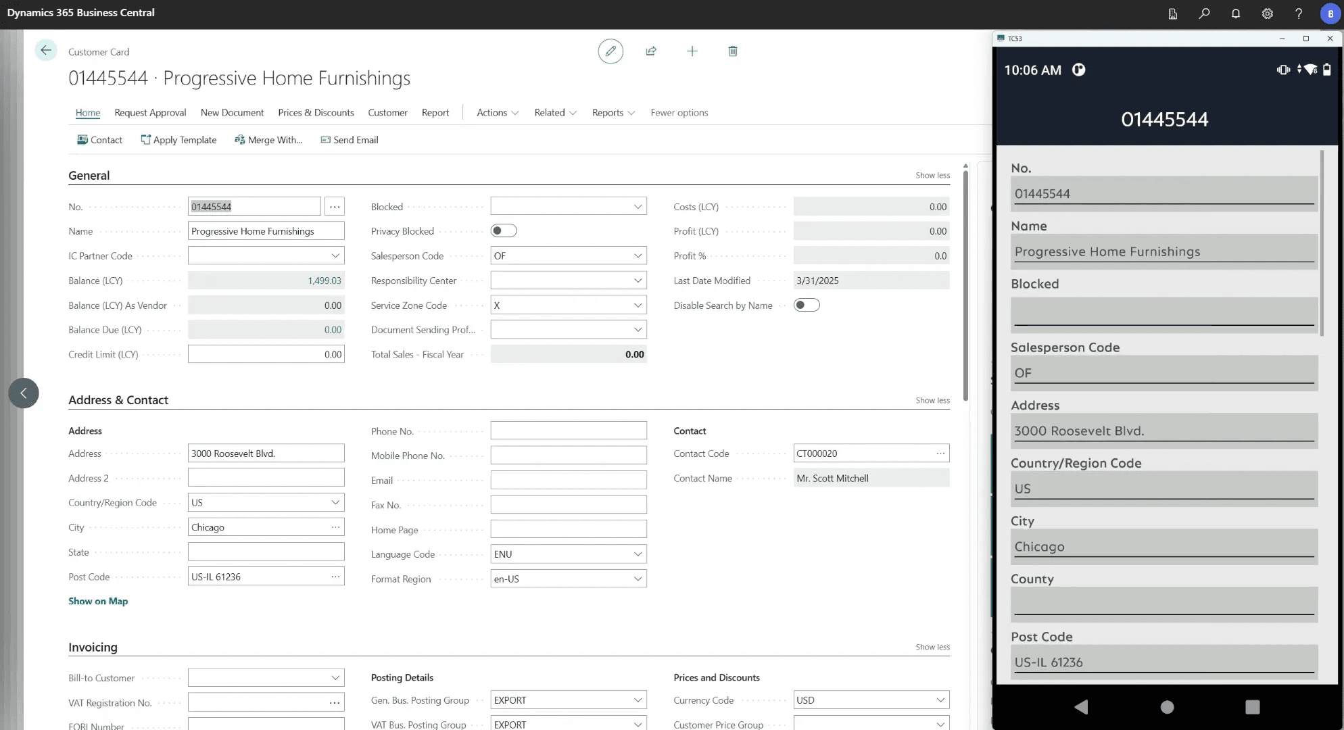
Task: Click Apply Template action
Action: pyautogui.click(x=178, y=140)
